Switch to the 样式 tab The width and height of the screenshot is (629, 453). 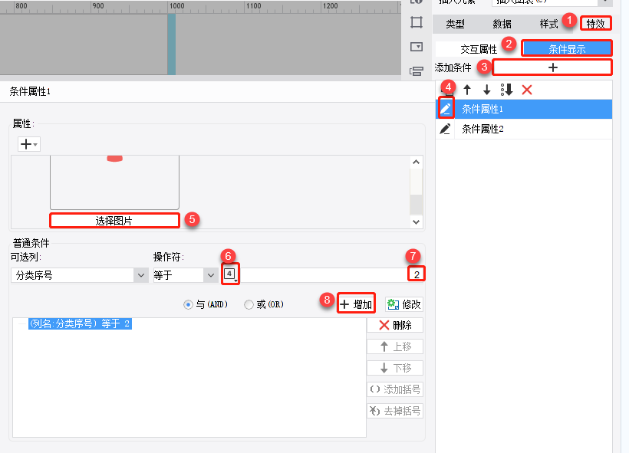click(548, 24)
